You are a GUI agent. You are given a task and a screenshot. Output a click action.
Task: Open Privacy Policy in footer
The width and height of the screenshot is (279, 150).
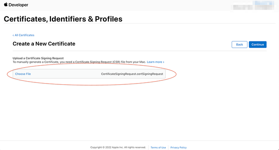(179, 148)
